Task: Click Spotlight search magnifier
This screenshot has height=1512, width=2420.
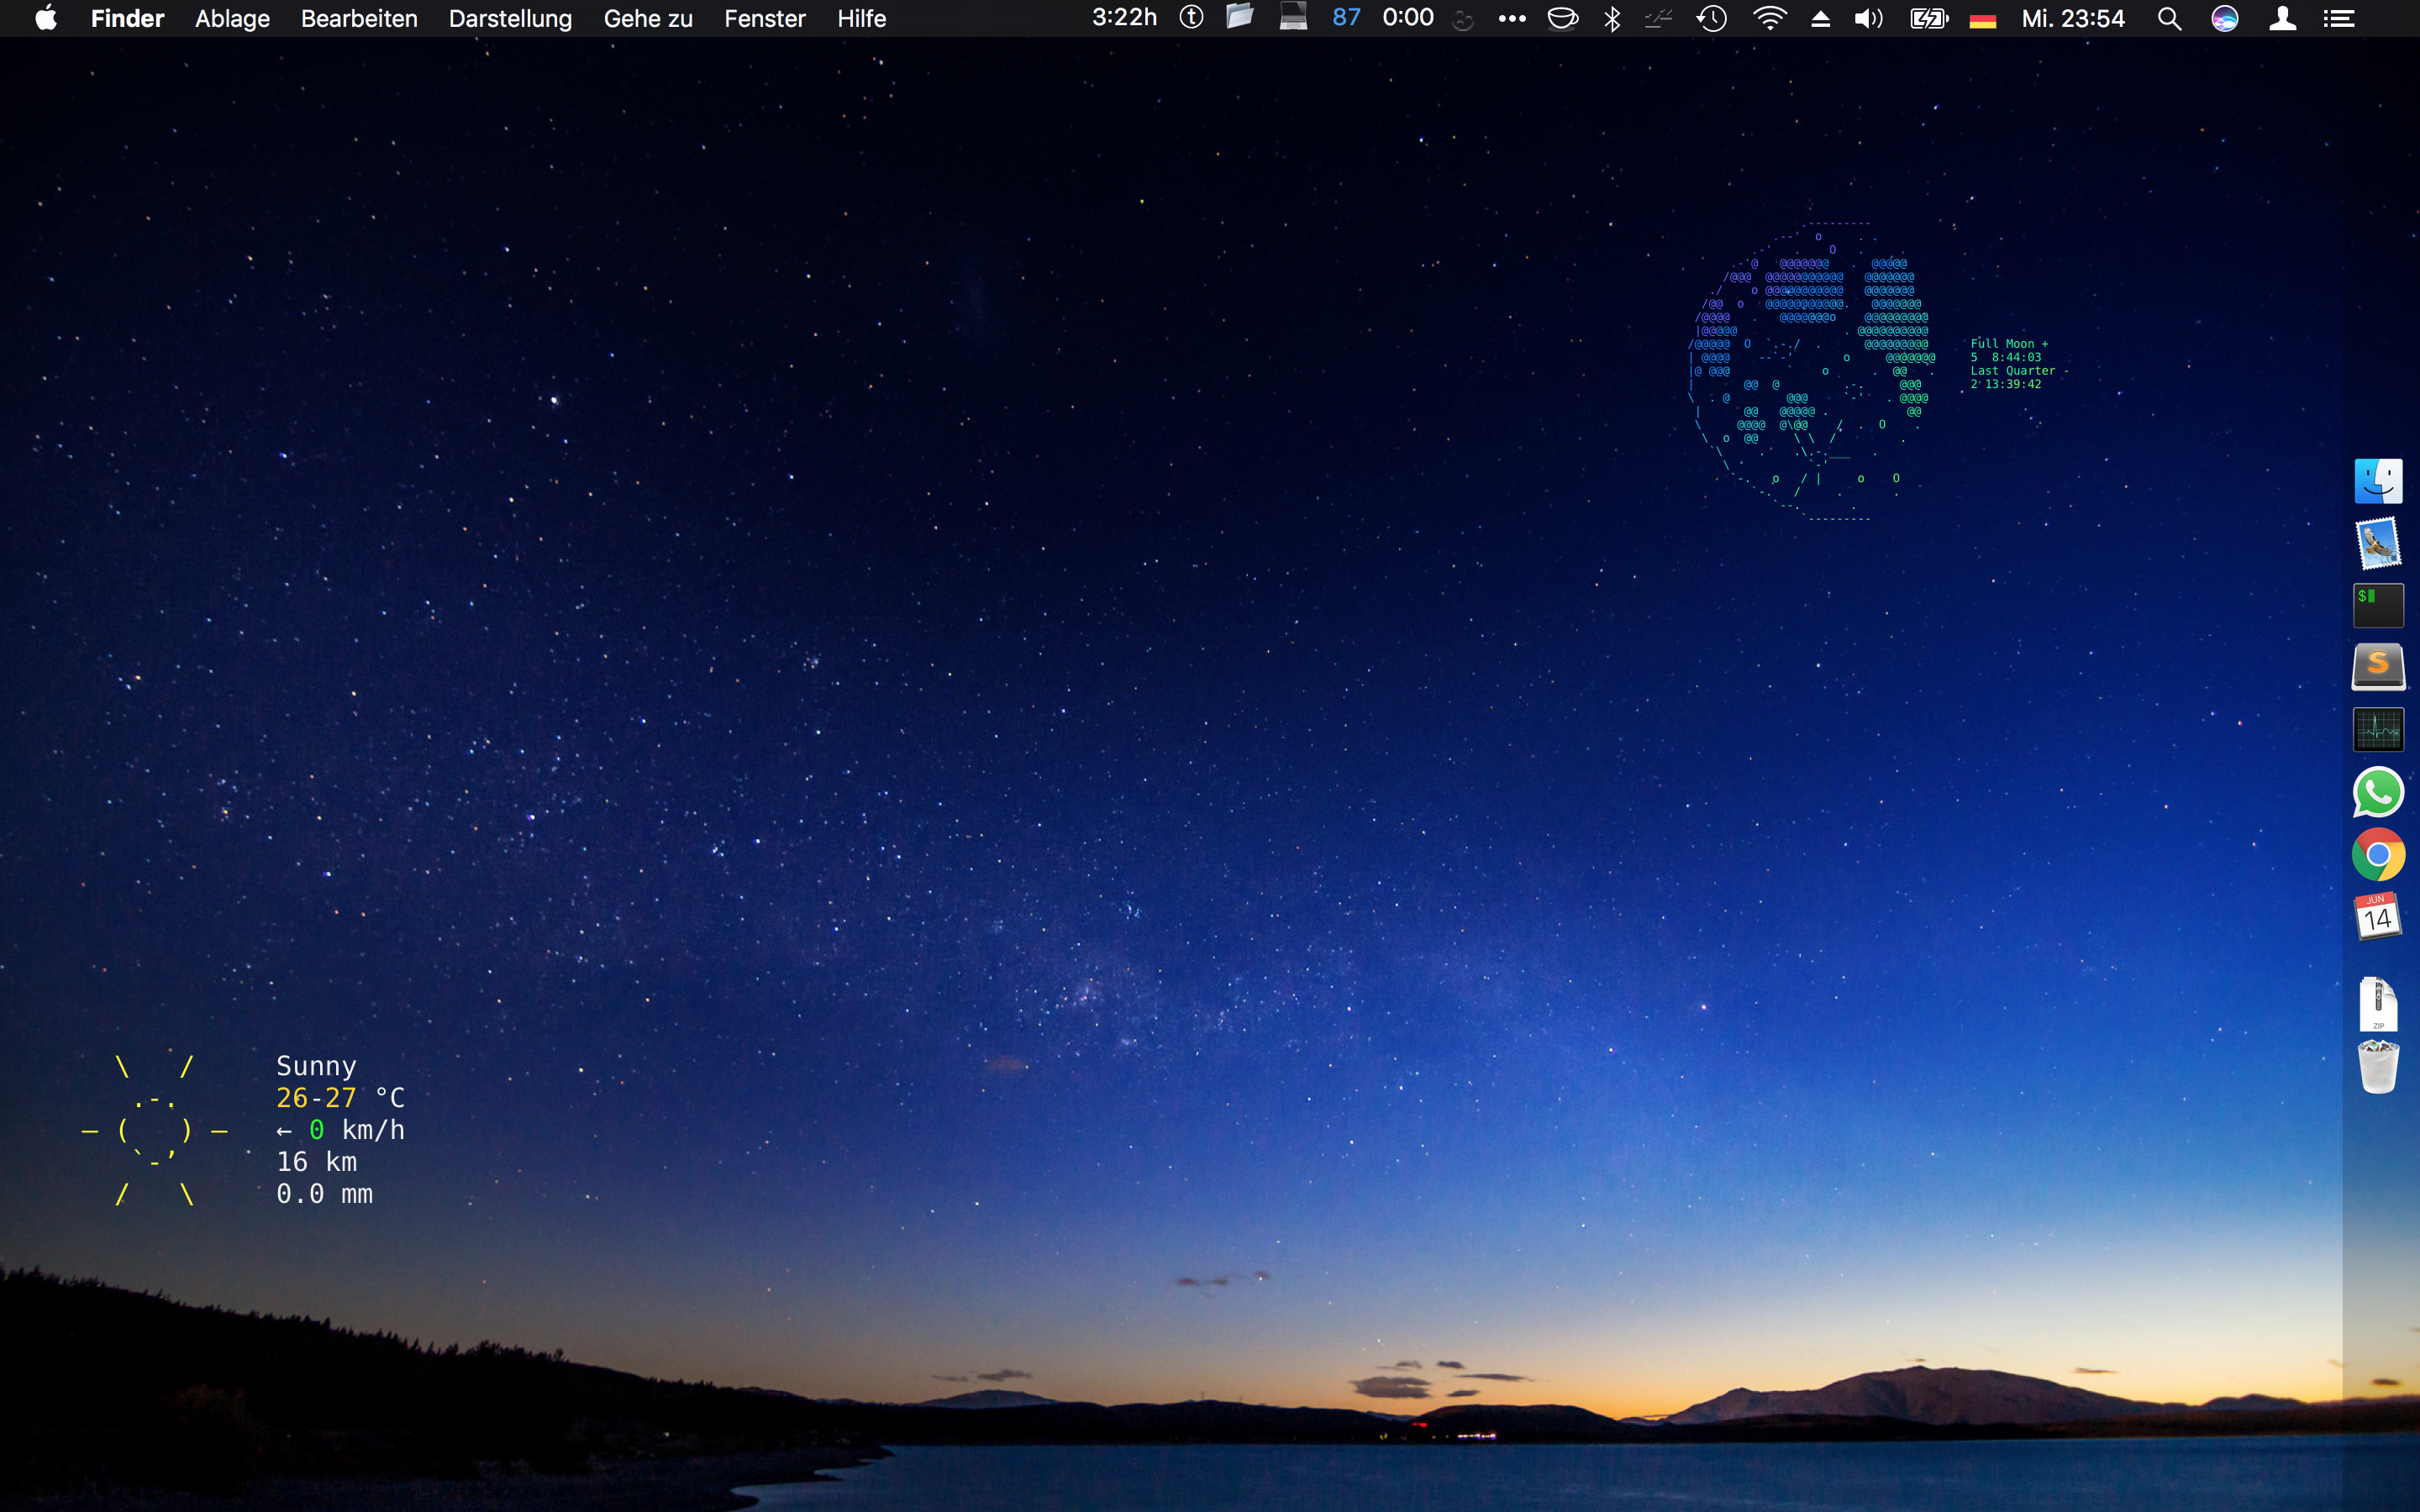Action: [2168, 19]
